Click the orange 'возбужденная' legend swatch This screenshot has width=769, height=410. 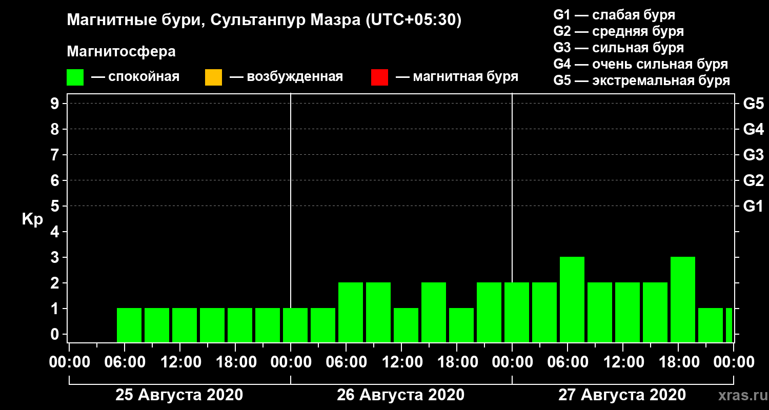(x=213, y=77)
